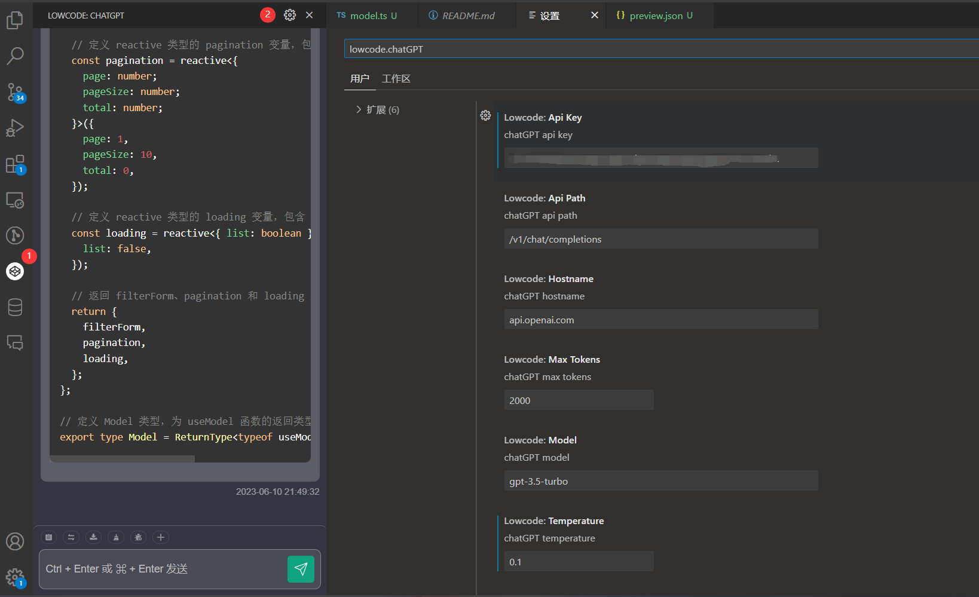This screenshot has height=597, width=979.
Task: Click the bug icon in chat toolbar
Action: [x=138, y=537]
